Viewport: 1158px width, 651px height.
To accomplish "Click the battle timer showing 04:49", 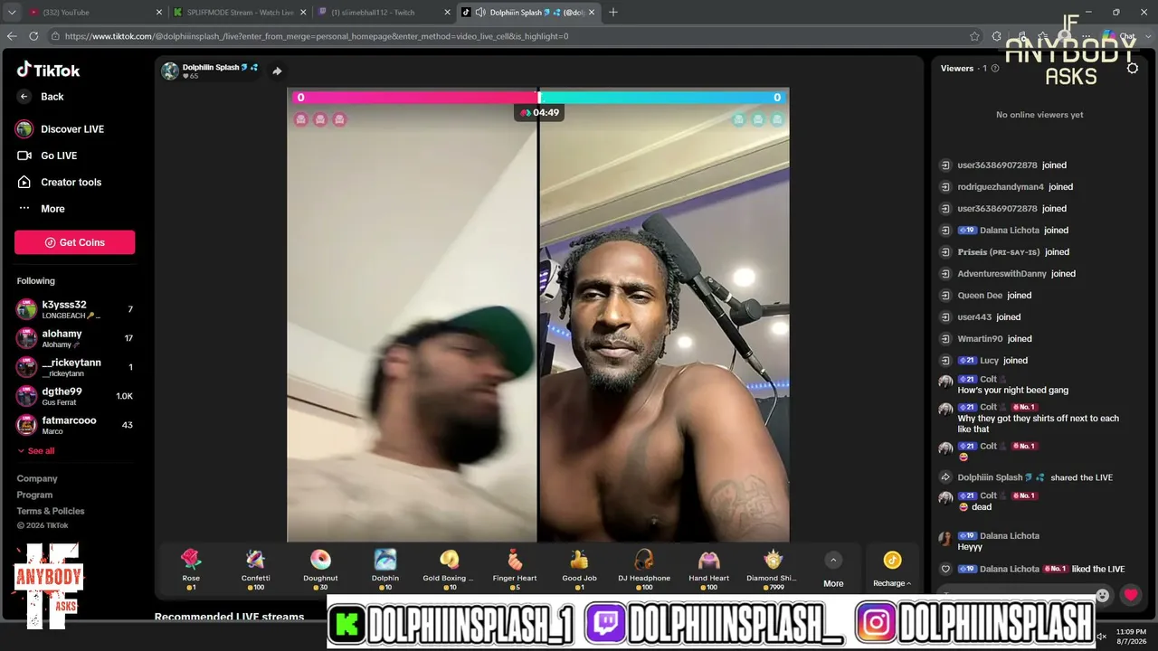I will coord(539,113).
